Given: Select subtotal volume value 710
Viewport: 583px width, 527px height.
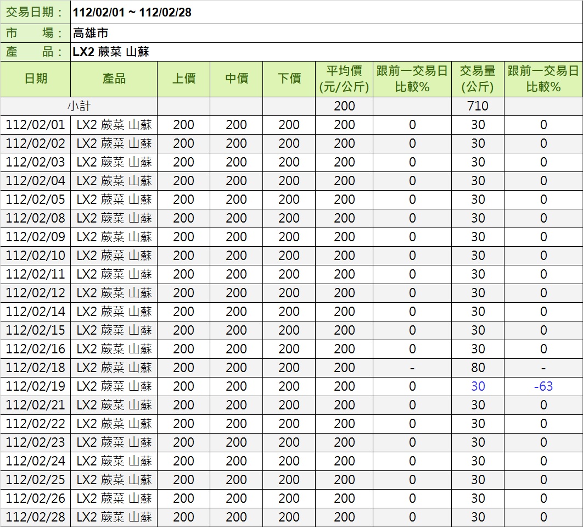Looking at the screenshot, I should click(x=478, y=106).
